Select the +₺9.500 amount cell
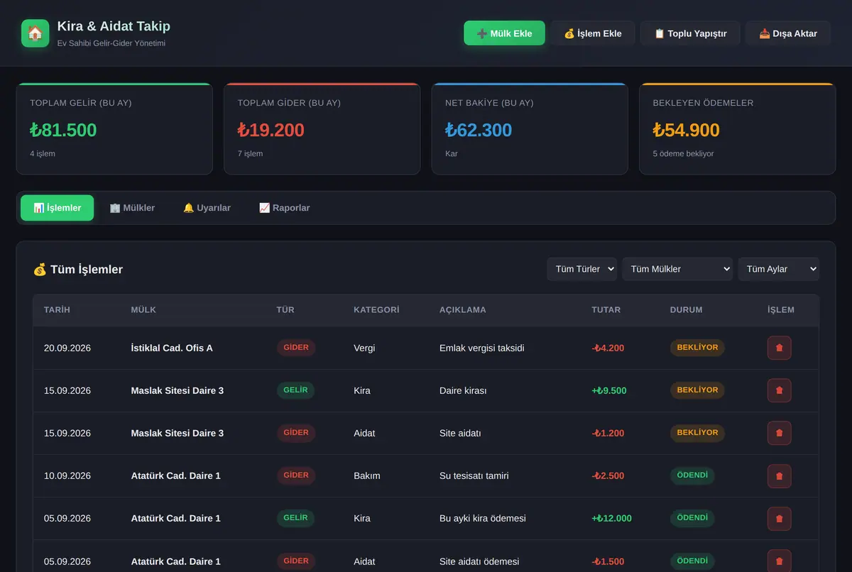The height and width of the screenshot is (572, 852). click(x=609, y=390)
